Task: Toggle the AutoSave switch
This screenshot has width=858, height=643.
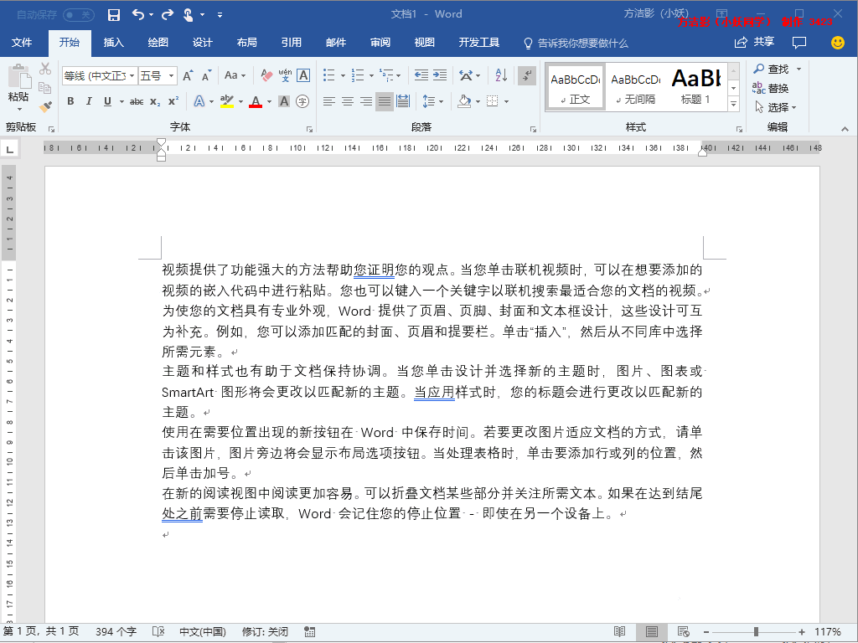Action: click(x=79, y=15)
